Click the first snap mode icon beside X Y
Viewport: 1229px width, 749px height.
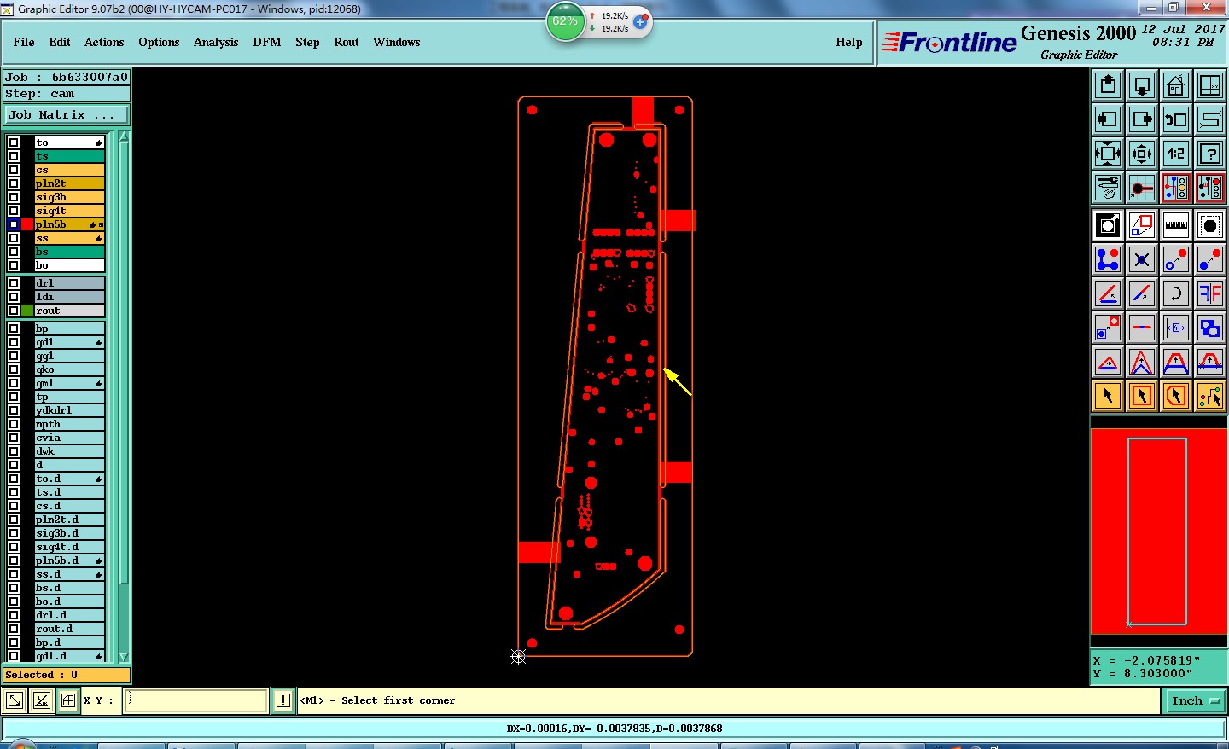click(x=15, y=700)
